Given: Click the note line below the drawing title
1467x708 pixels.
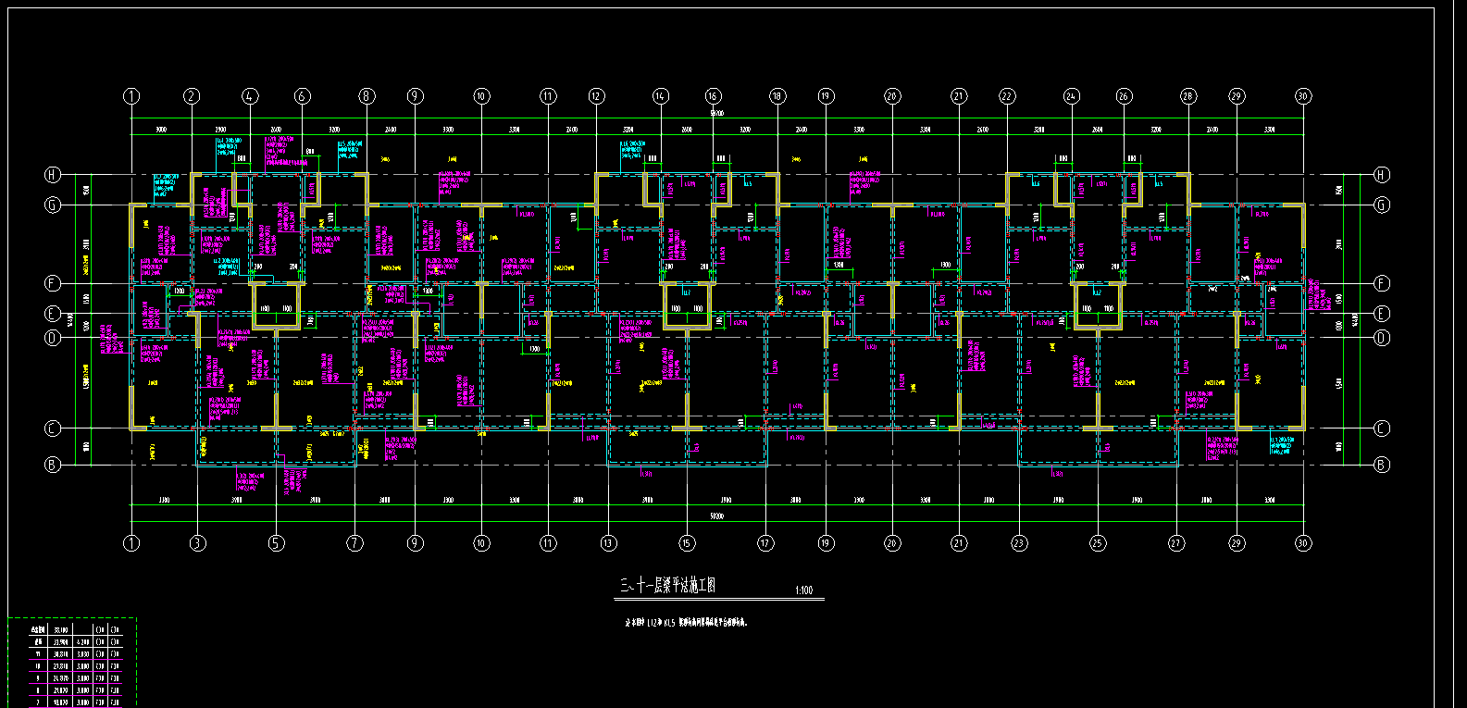Looking at the screenshot, I should coord(686,623).
